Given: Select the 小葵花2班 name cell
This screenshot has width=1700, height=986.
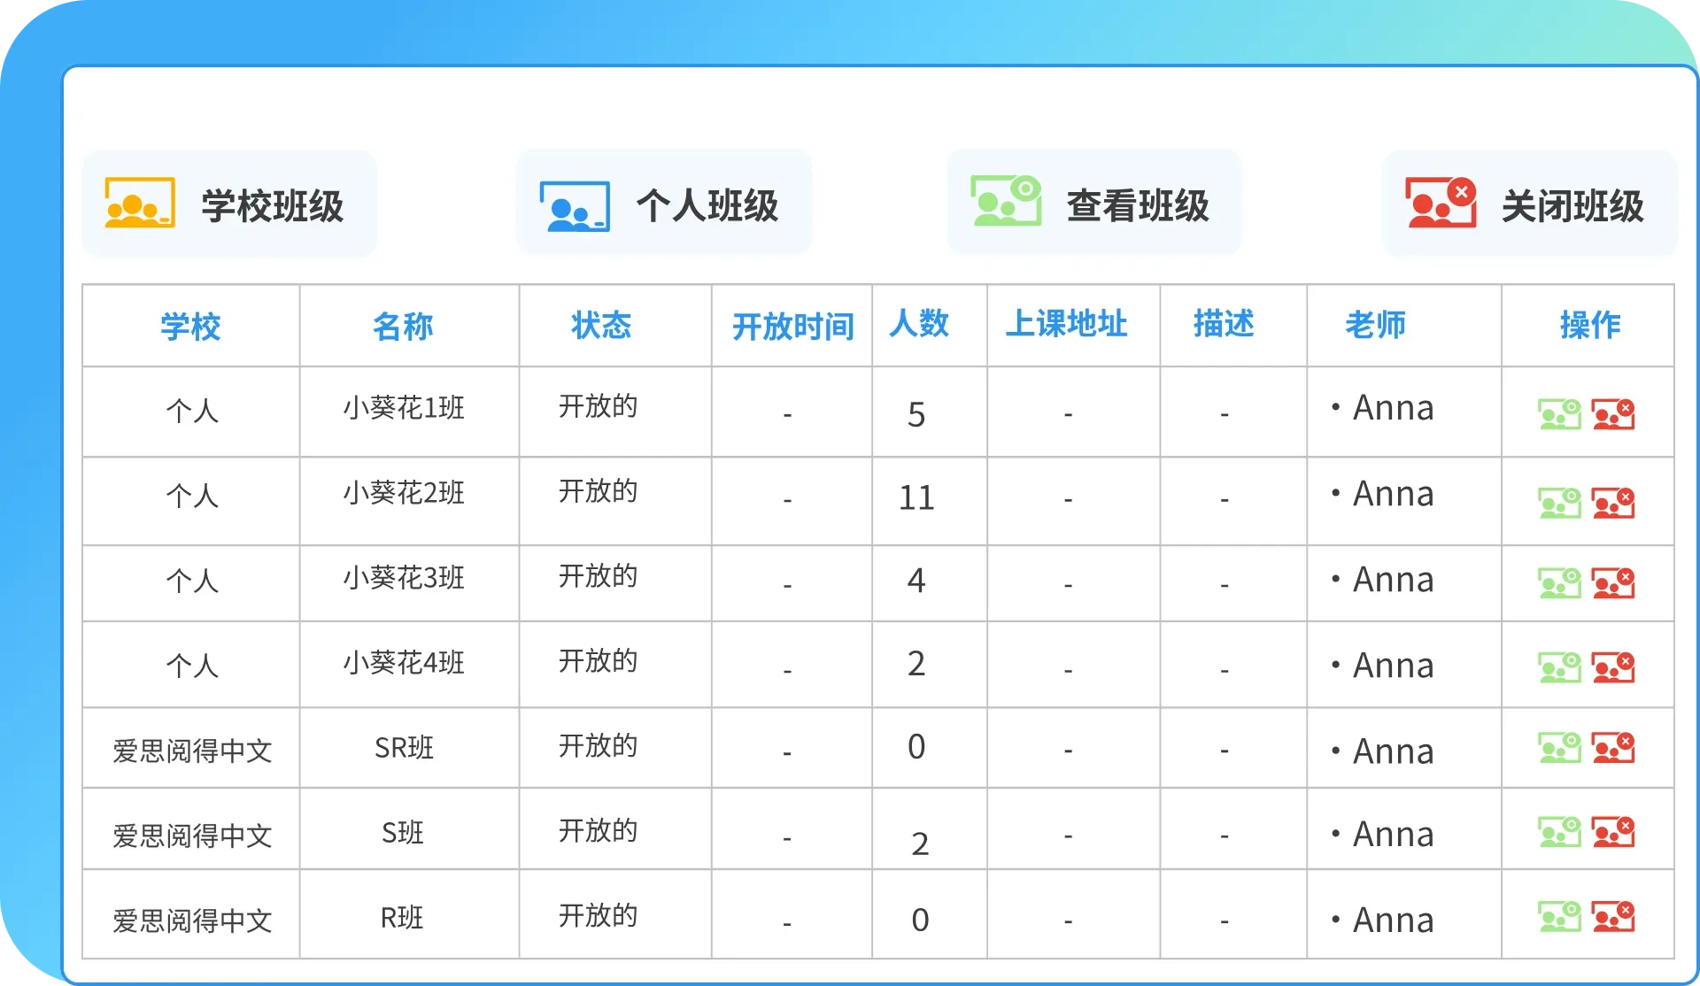Looking at the screenshot, I should pos(404,492).
